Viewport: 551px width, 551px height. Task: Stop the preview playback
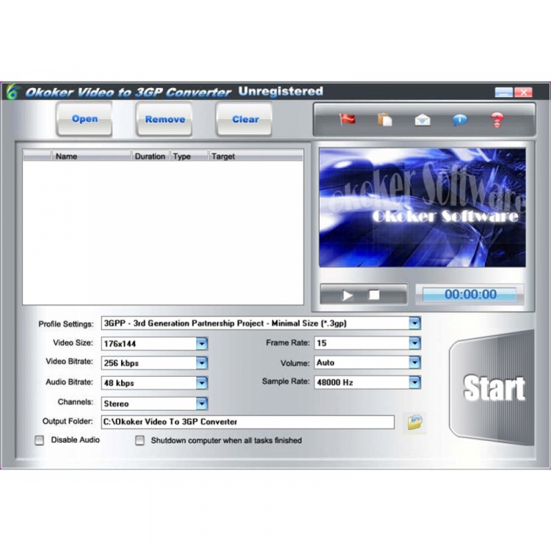click(x=374, y=295)
